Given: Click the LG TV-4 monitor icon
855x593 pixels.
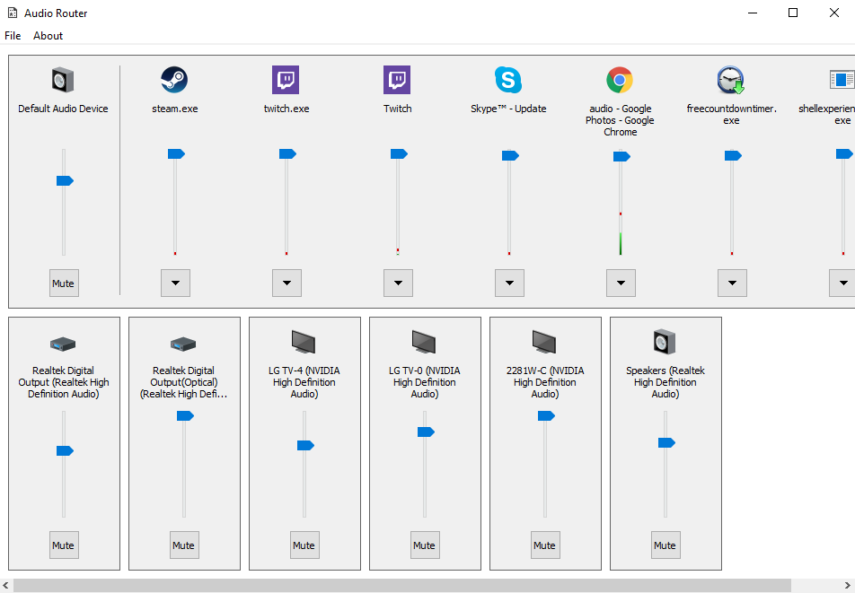Looking at the screenshot, I should click(304, 343).
